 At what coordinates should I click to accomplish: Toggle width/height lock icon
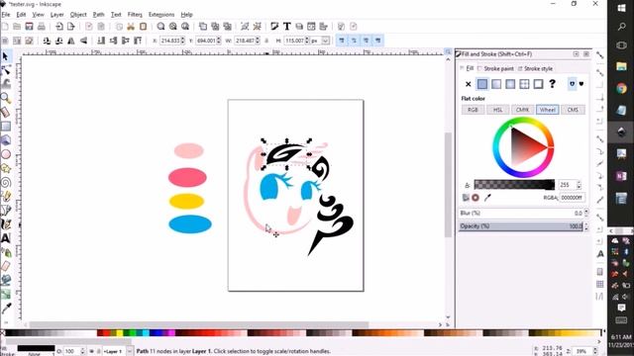[266, 41]
